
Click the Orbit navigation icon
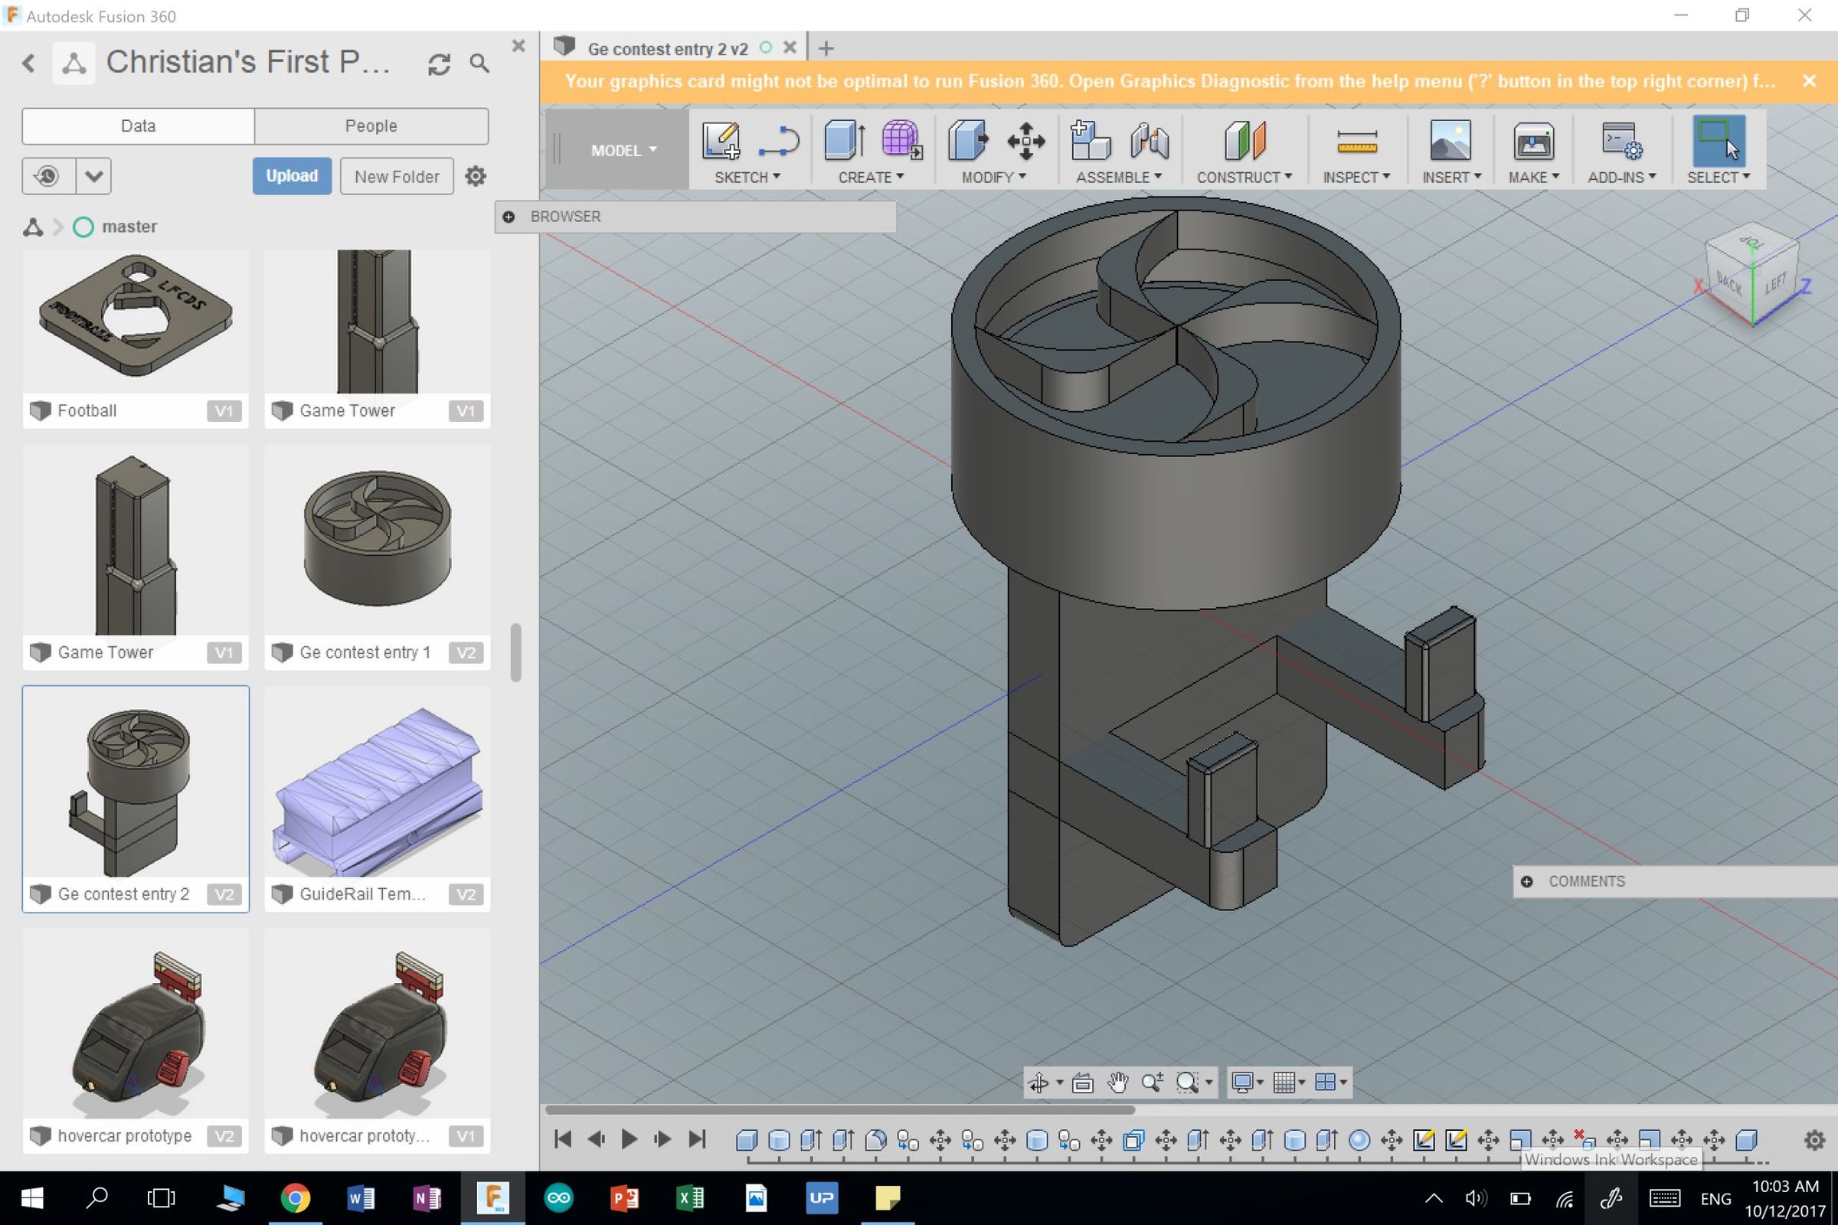coord(1038,1083)
